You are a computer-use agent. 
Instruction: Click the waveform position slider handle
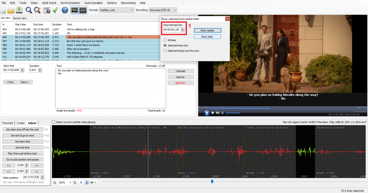pyautogui.click(x=212, y=181)
